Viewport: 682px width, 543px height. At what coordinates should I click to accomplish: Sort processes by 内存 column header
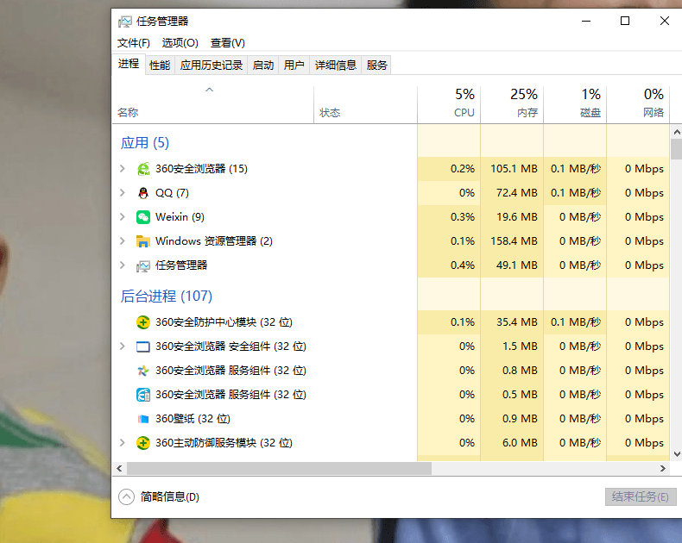[513, 104]
